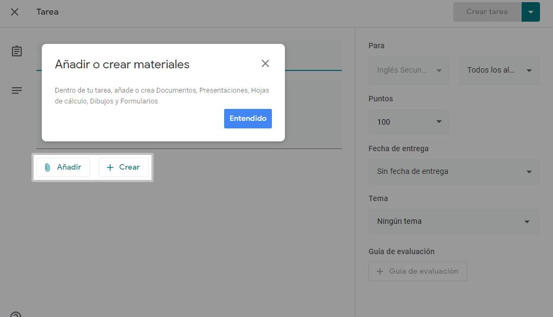The height and width of the screenshot is (317, 553).
Task: Open the help icon at bottom left
Action: coord(15,315)
